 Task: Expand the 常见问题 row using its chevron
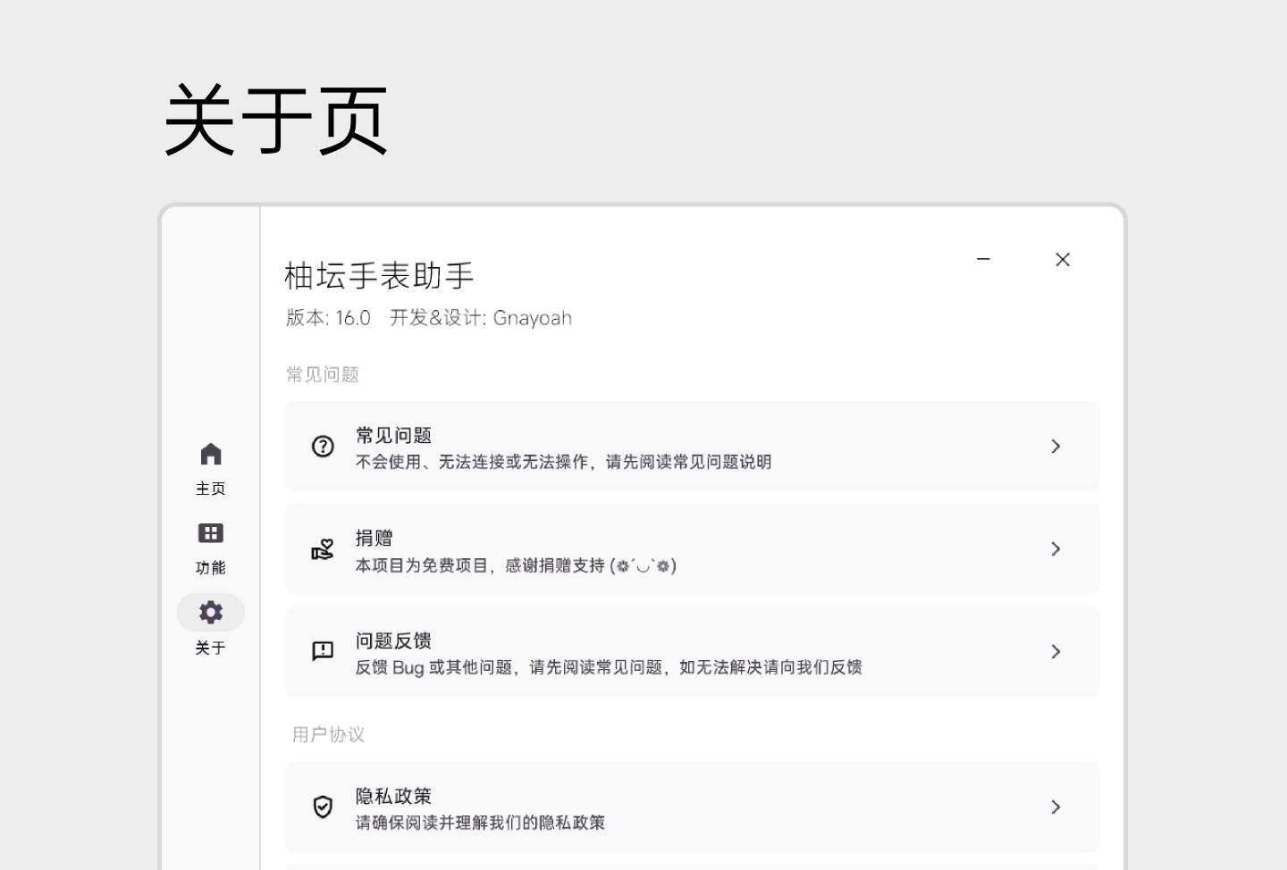[x=1056, y=447]
